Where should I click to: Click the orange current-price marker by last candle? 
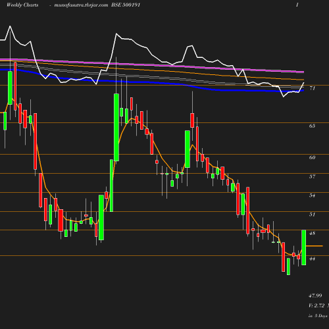[x=315, y=246]
